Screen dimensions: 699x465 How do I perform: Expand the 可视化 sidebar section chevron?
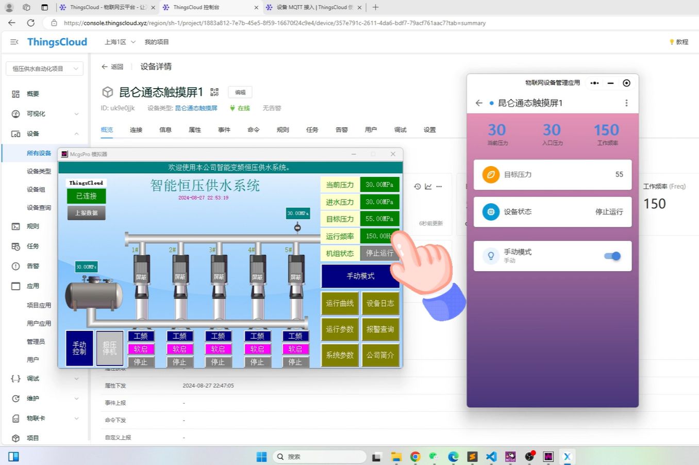point(76,114)
